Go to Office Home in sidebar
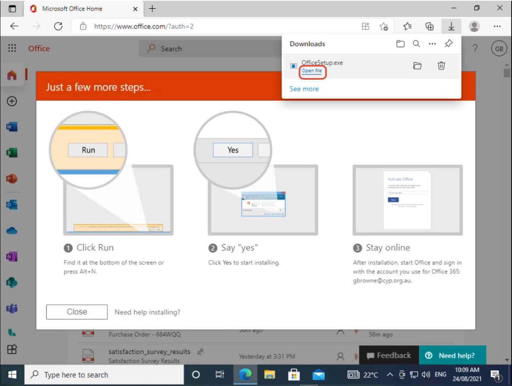The width and height of the screenshot is (512, 386). [12, 75]
